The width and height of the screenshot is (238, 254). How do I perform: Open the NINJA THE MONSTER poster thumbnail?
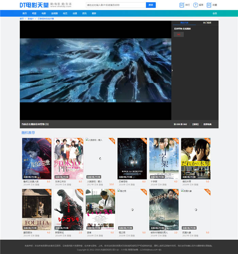tap(132, 158)
